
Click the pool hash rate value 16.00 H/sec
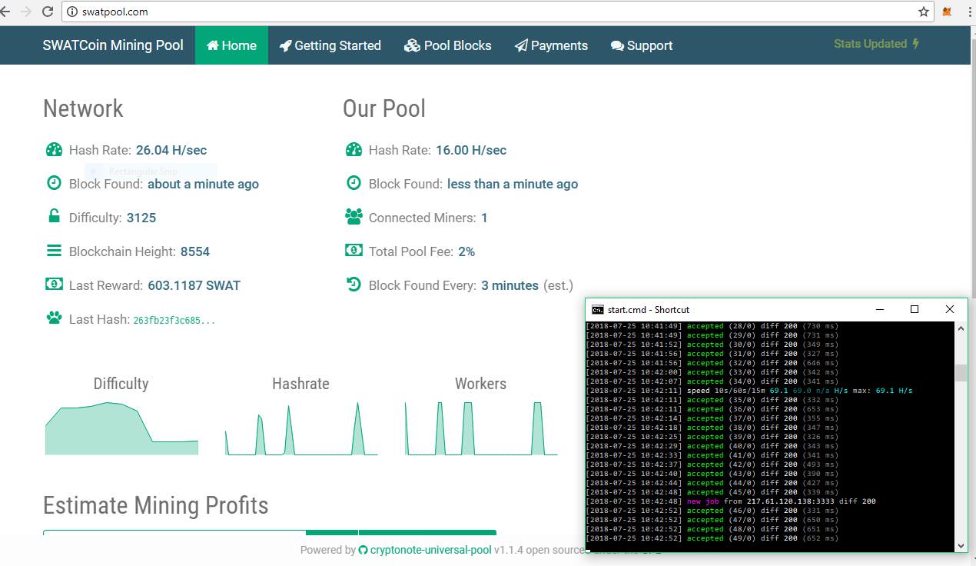click(x=471, y=150)
